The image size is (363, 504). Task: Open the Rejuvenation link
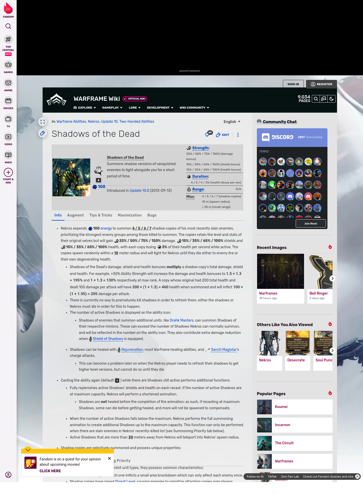[132, 350]
